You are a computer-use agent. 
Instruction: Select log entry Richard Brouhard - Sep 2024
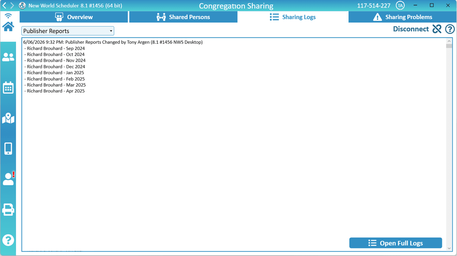click(x=55, y=48)
